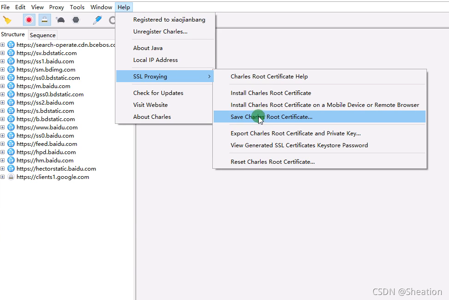Open the View menu
Image resolution: width=449 pixels, height=300 pixels.
coord(37,7)
